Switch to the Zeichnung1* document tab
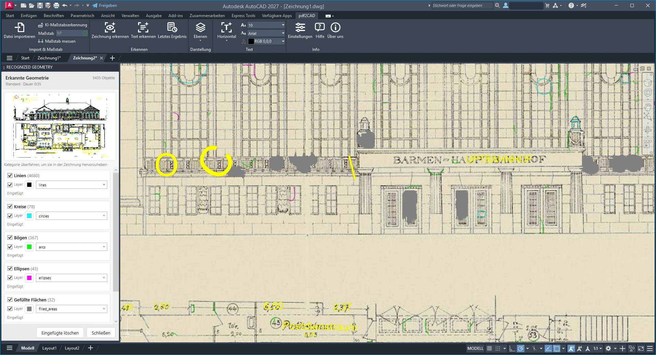 (49, 58)
